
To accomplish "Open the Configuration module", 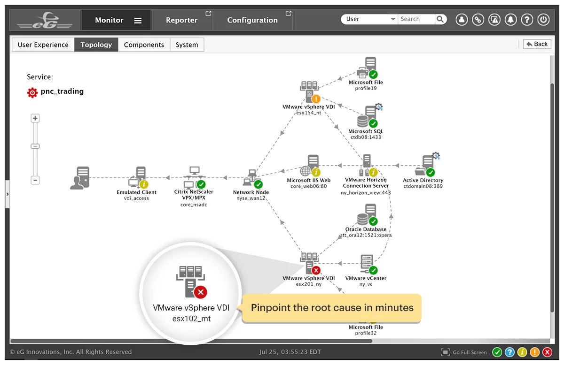I will tap(253, 20).
